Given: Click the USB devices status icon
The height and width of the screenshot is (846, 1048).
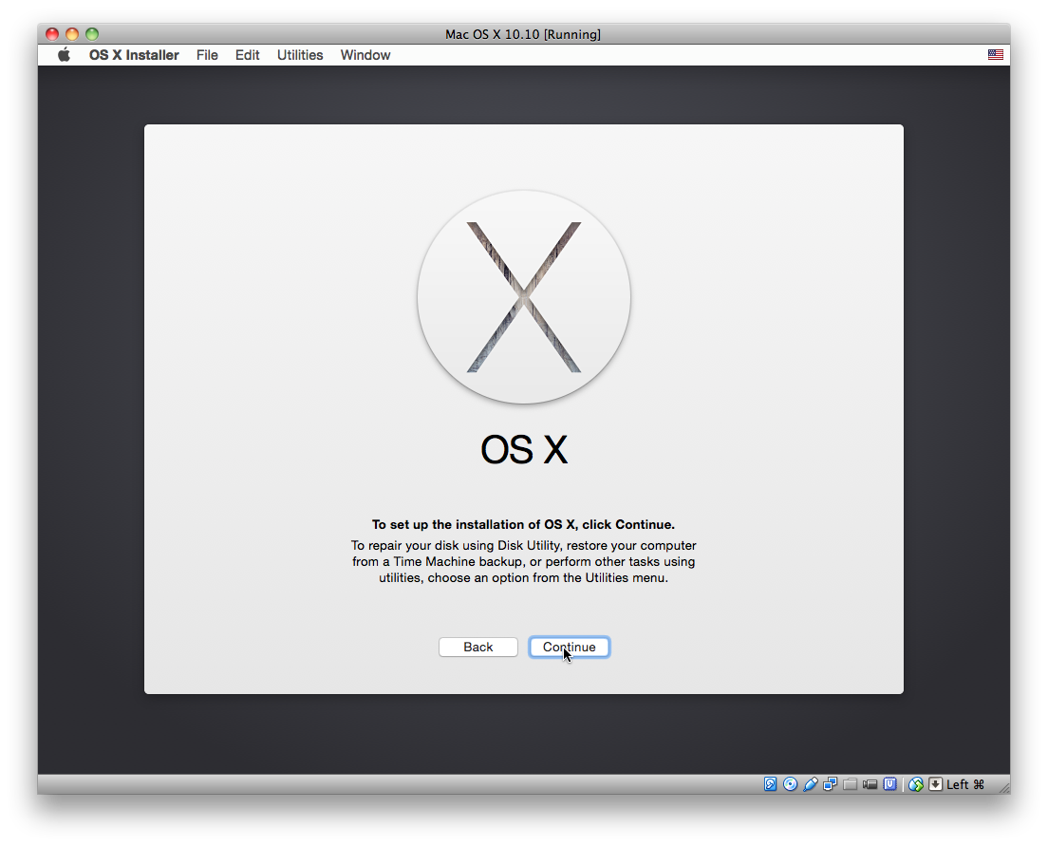Looking at the screenshot, I should pyautogui.click(x=810, y=784).
